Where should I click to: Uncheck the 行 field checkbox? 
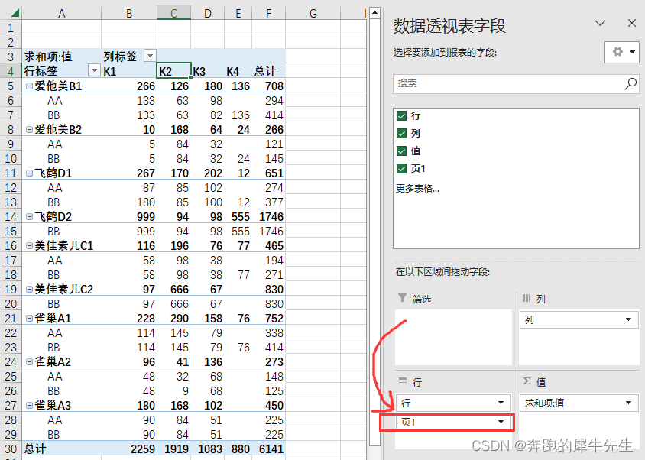point(401,116)
